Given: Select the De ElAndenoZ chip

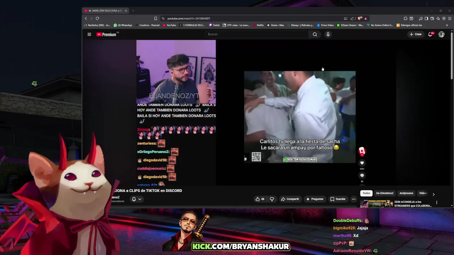Looking at the screenshot, I should pyautogui.click(x=384, y=193).
